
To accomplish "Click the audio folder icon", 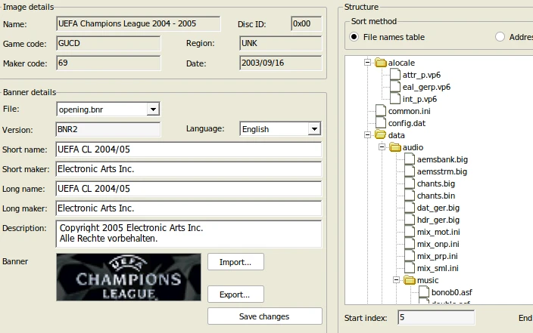I will (395, 147).
